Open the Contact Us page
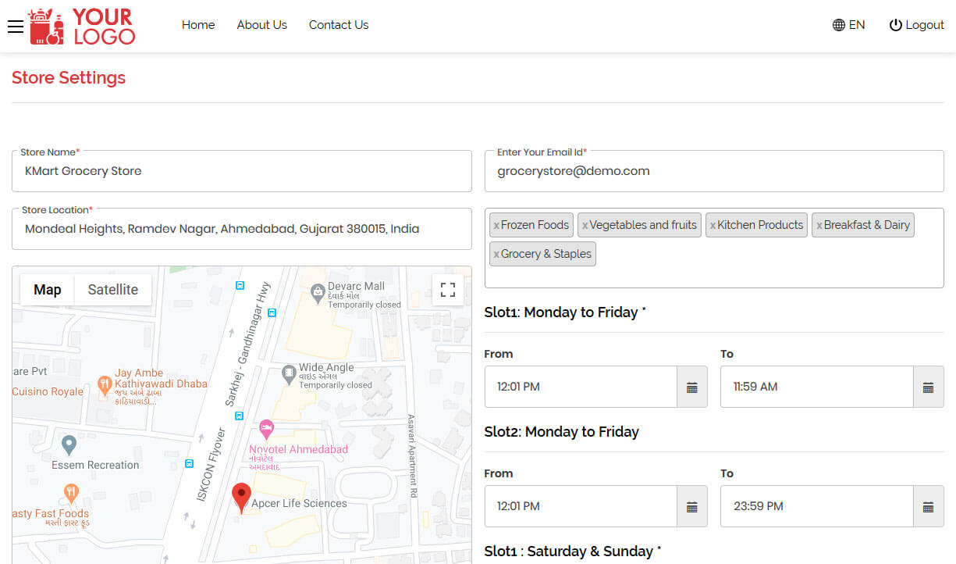This screenshot has width=956, height=564. coord(339,25)
